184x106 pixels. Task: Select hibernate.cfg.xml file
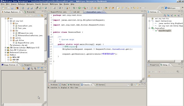tap(20, 45)
